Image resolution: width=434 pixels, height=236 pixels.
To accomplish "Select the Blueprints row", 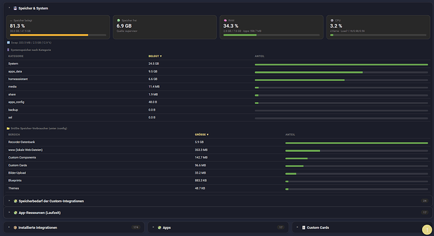I will pyautogui.click(x=218, y=181).
